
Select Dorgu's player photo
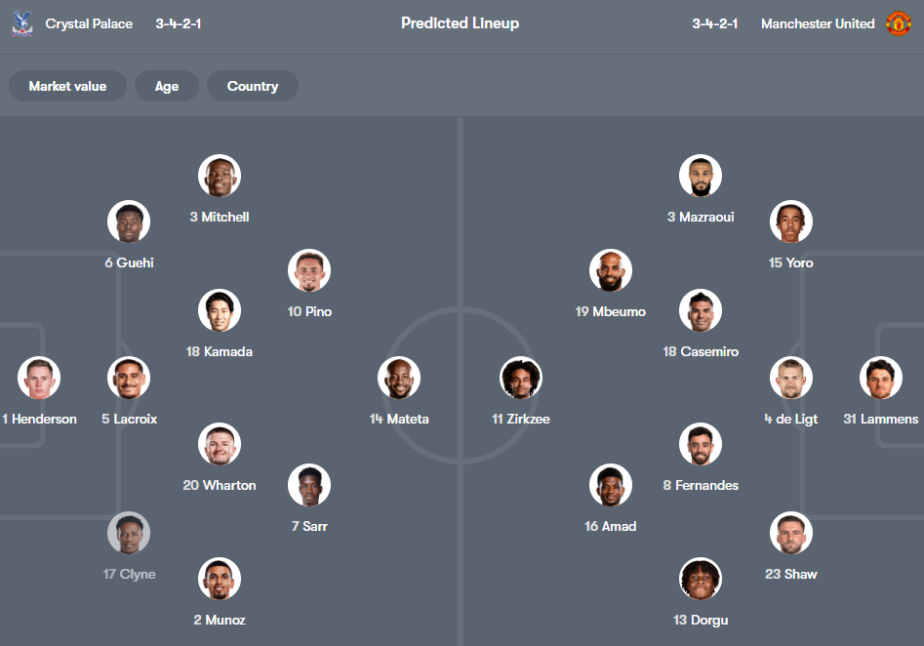pos(700,579)
